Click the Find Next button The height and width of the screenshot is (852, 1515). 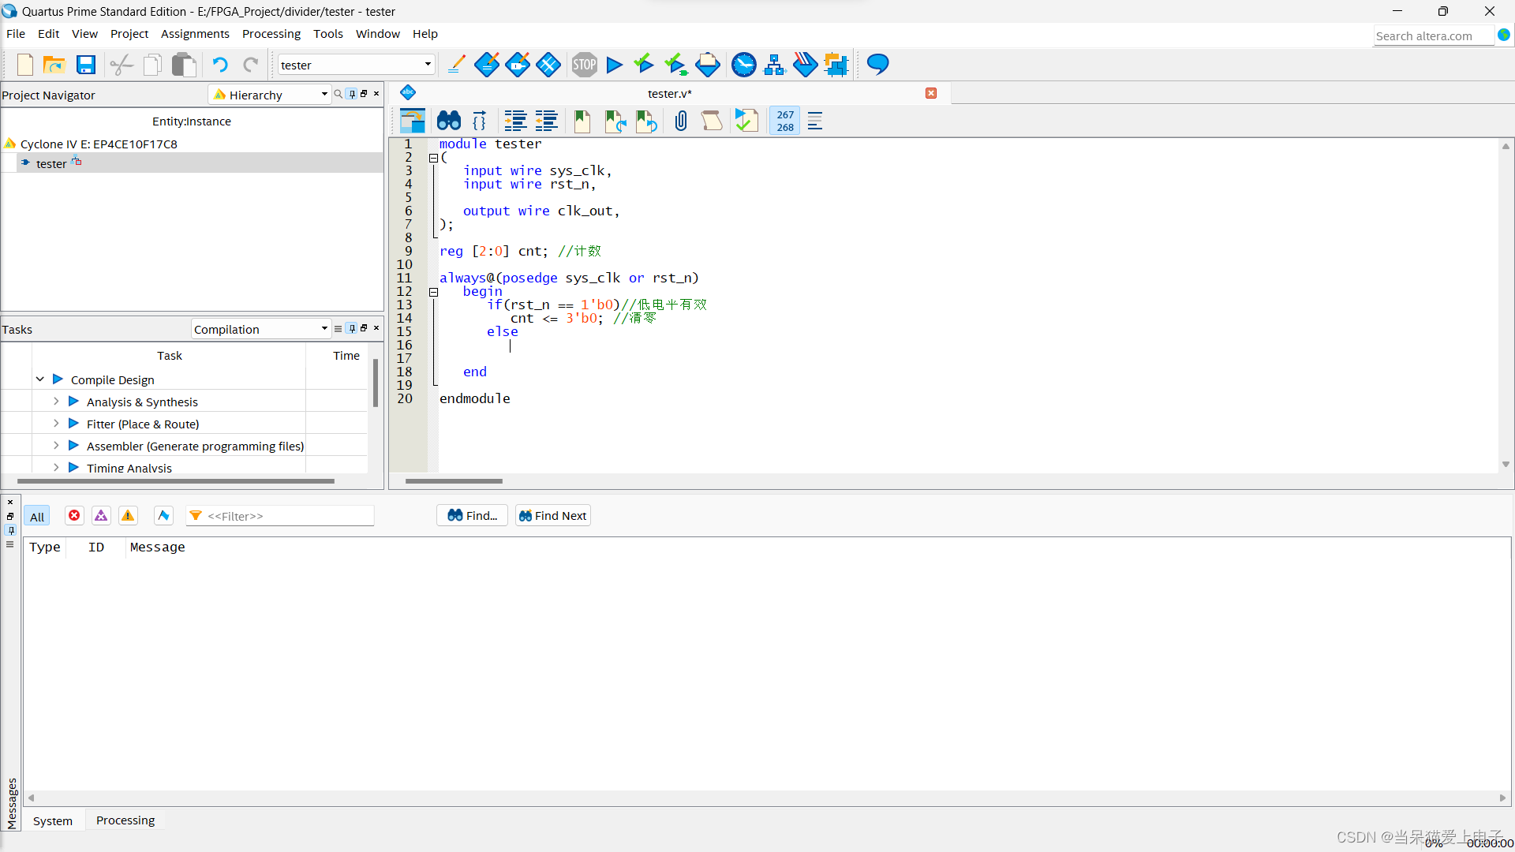(553, 516)
